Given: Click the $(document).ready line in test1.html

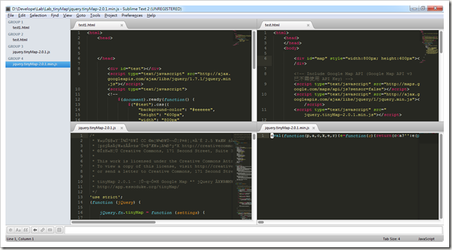Looking at the screenshot, I should (156, 100).
